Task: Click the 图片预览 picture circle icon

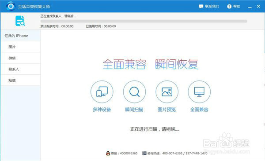Action: 167,92
